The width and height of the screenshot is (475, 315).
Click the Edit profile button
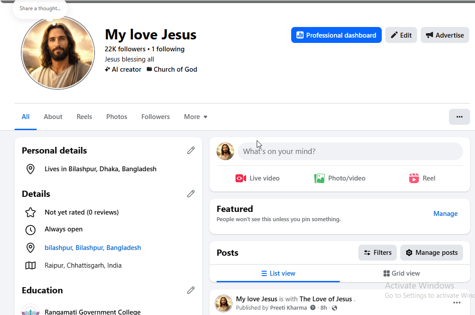click(x=401, y=35)
